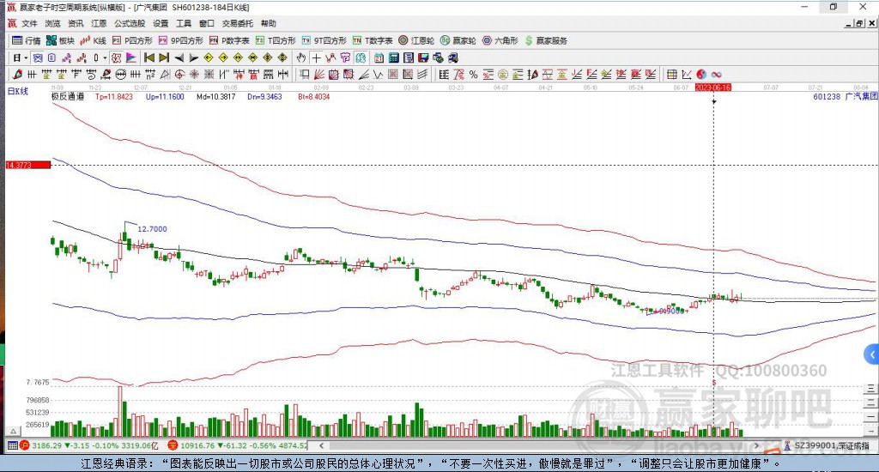Open the 江恩 menu
The image size is (879, 472).
tap(99, 23)
